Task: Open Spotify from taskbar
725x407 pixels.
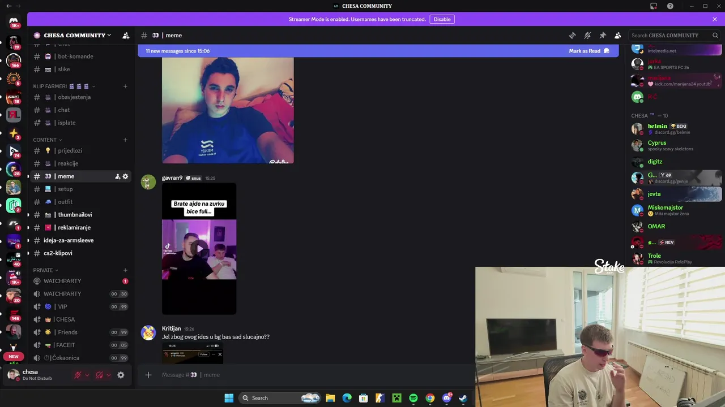Action: (x=413, y=398)
